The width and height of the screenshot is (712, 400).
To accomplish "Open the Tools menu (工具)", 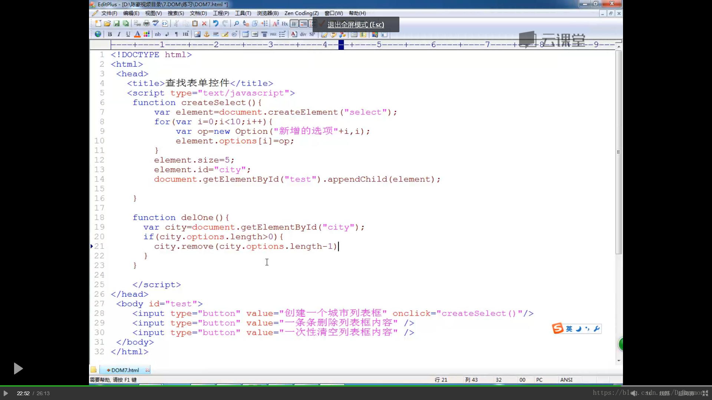I will (x=243, y=13).
